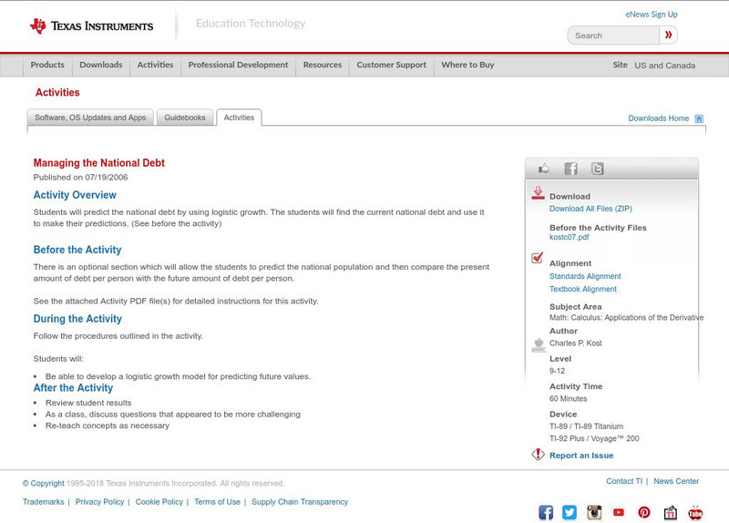This screenshot has height=523, width=729.
Task: Open the Cookie Policy link
Action: (x=159, y=502)
